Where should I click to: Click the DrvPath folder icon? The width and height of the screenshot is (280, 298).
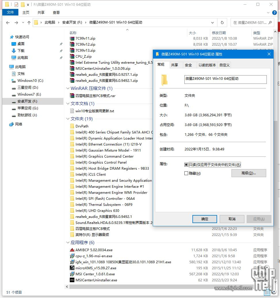(72, 126)
